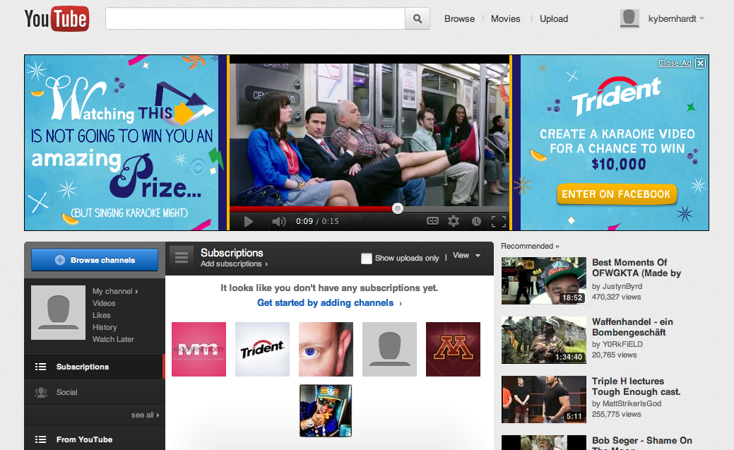
Task: Open Triple H lectures video thumbnail
Action: [543, 399]
